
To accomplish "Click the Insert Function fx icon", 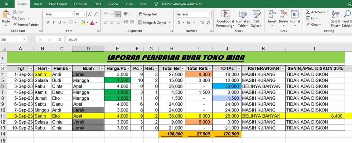I will point(60,40).
